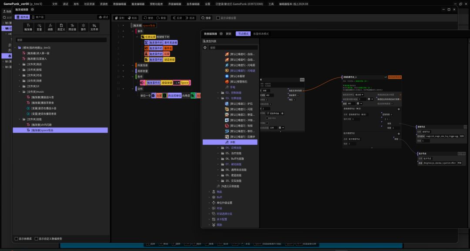The height and width of the screenshot is (251, 470).
Task: Check the 显示详细设置 checkbox in toolbar
Action: click(x=218, y=18)
